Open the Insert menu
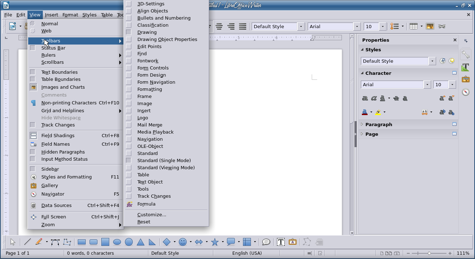The width and height of the screenshot is (475, 259). point(51,15)
